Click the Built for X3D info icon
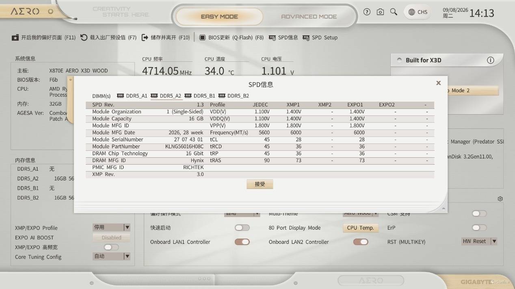Image resolution: width=515 pixels, height=289 pixels. pyautogui.click(x=491, y=60)
